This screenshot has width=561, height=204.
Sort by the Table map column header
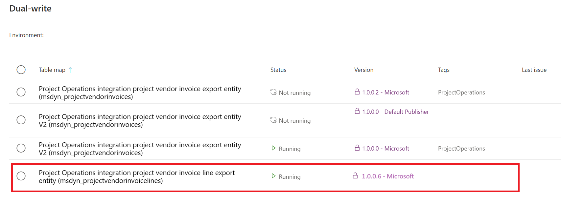(x=52, y=70)
